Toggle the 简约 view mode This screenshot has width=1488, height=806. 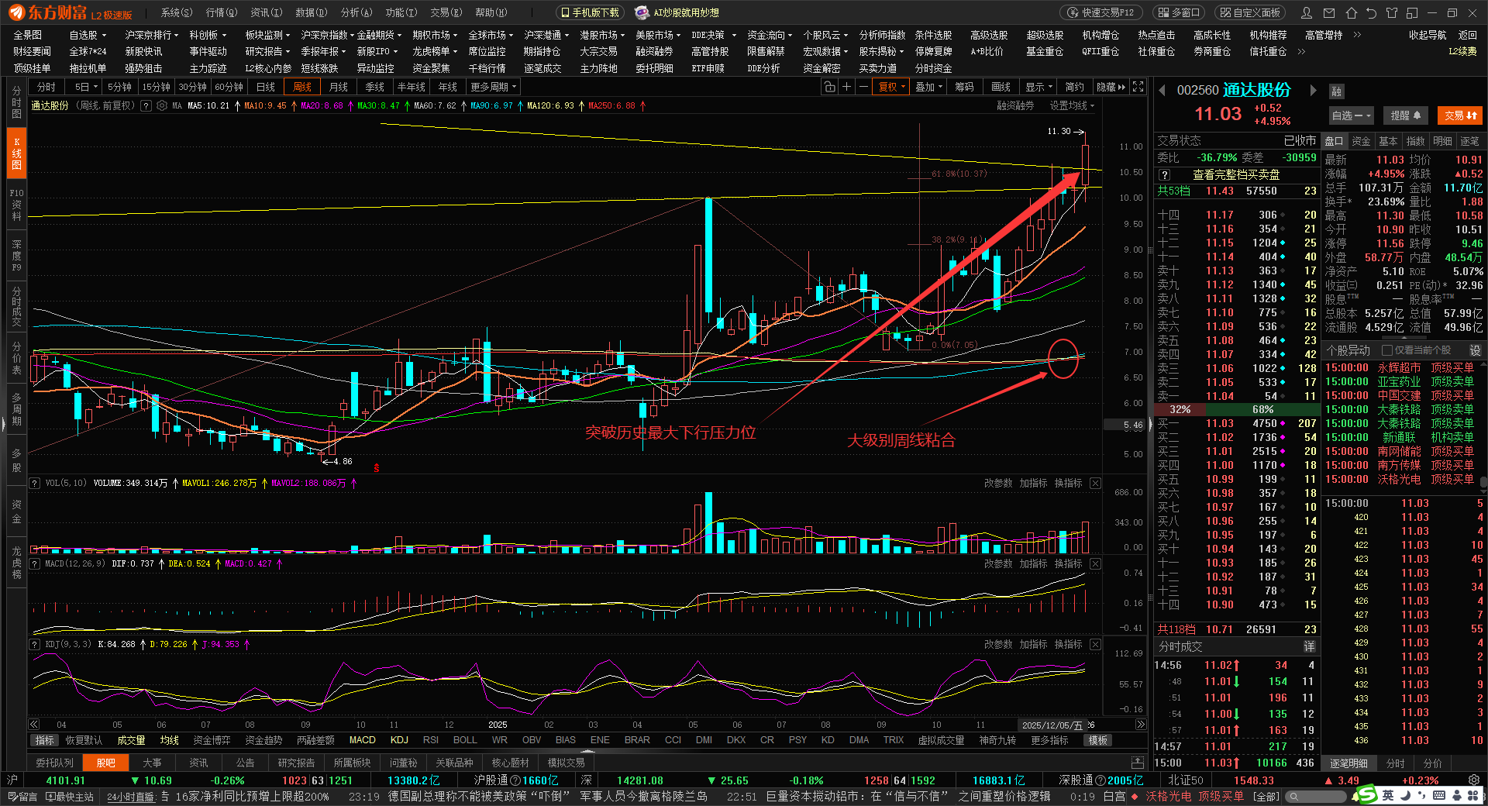1074,87
